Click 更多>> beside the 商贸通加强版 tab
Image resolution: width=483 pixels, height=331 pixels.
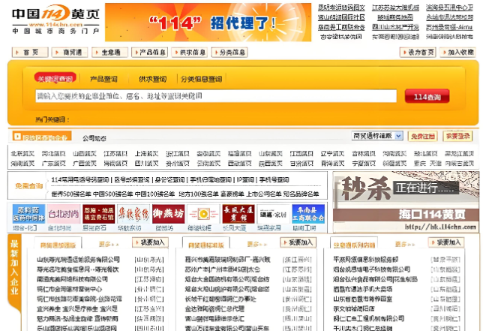(109, 245)
